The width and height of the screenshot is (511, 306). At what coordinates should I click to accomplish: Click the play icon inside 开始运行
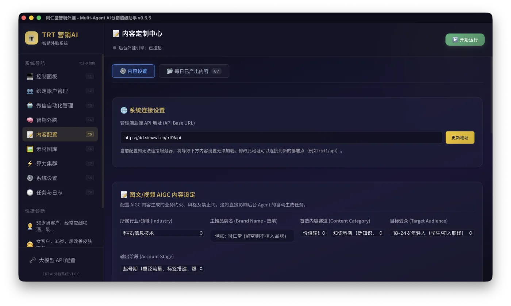point(455,40)
